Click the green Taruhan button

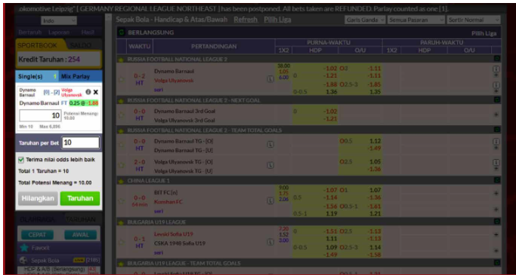(80, 199)
